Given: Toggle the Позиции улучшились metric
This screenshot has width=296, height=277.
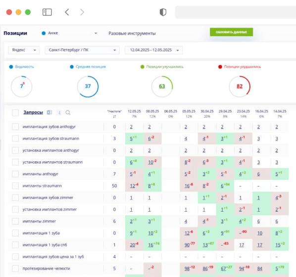Looking at the screenshot, I should click(x=162, y=67).
